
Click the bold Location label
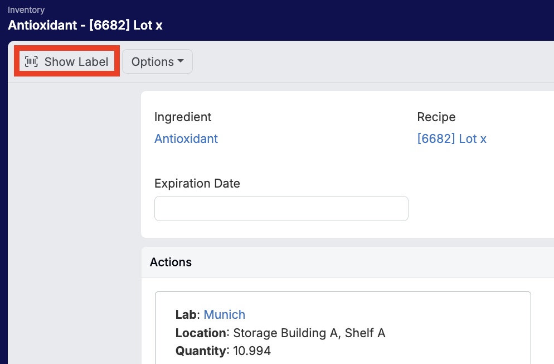201,333
